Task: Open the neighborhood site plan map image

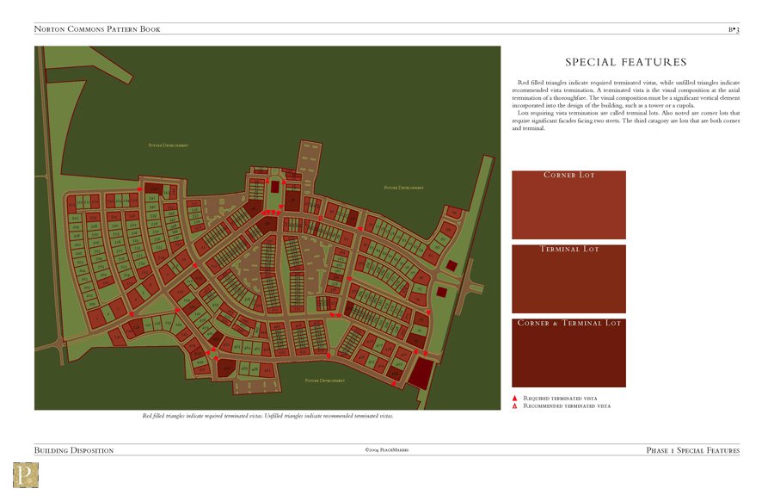Action: coord(267,228)
